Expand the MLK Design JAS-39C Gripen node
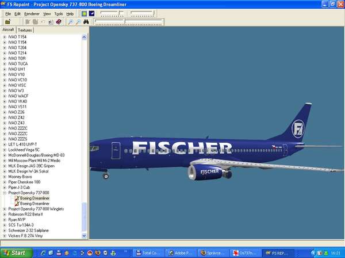The height and width of the screenshot is (258, 345). coord(5,166)
